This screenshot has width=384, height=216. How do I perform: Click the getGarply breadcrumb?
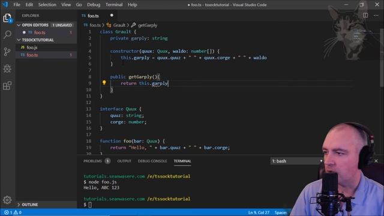pyautogui.click(x=148, y=25)
